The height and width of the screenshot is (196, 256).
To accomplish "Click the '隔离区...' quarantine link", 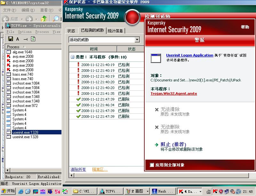I will pyautogui.click(x=100, y=170).
